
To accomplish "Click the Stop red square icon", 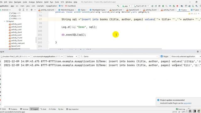I will [177, 6].
